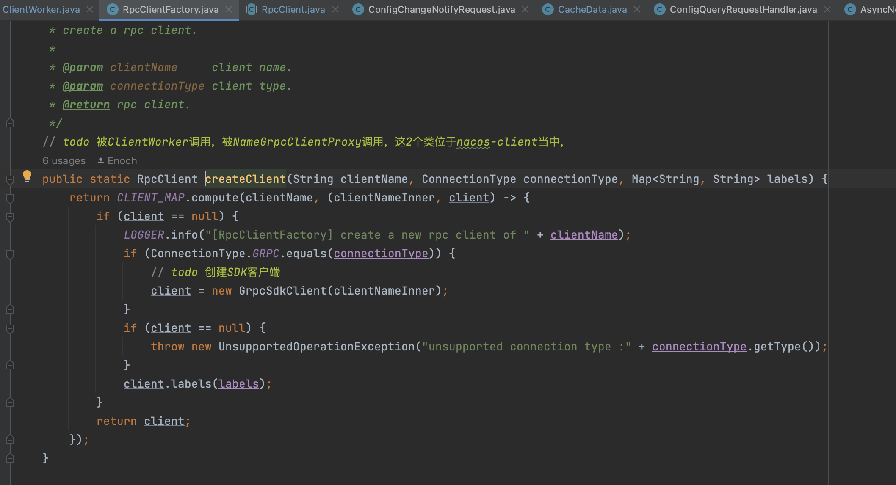Click the 'return client;' statement
The image size is (896, 485).
click(x=144, y=421)
